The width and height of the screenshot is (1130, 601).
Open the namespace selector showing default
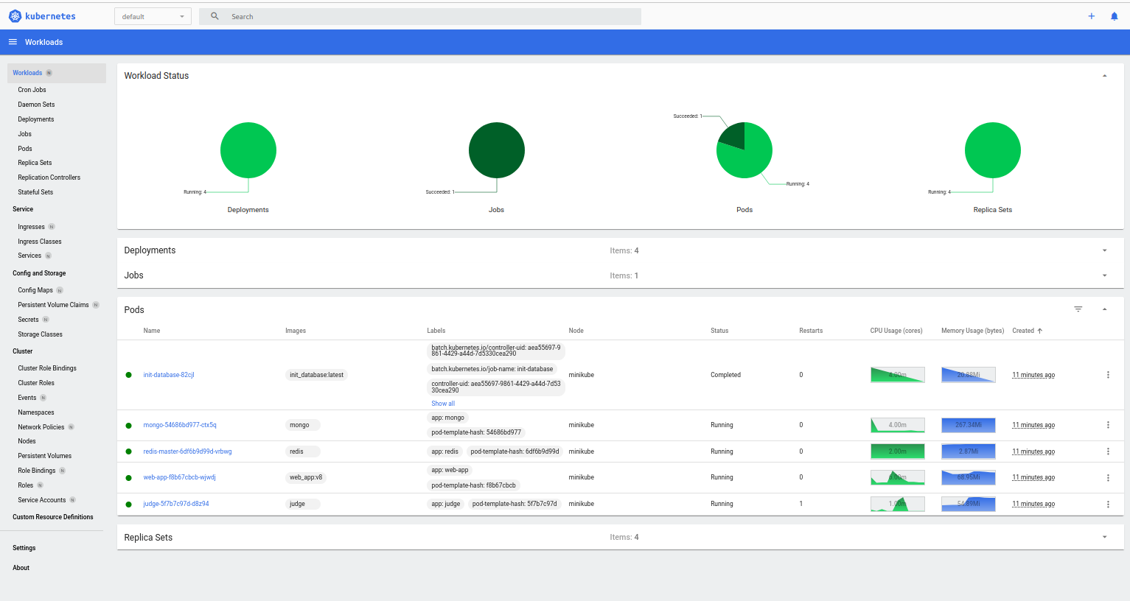153,15
